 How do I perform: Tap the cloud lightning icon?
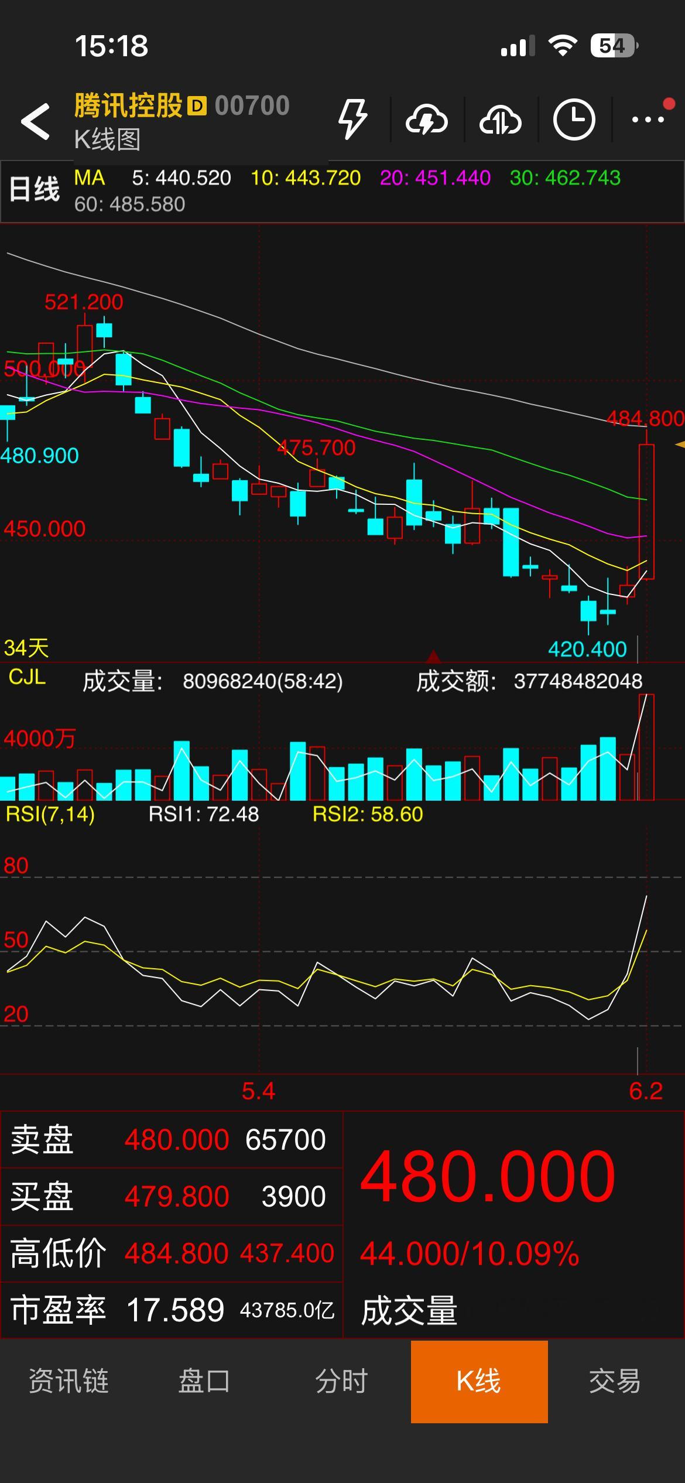[x=427, y=120]
